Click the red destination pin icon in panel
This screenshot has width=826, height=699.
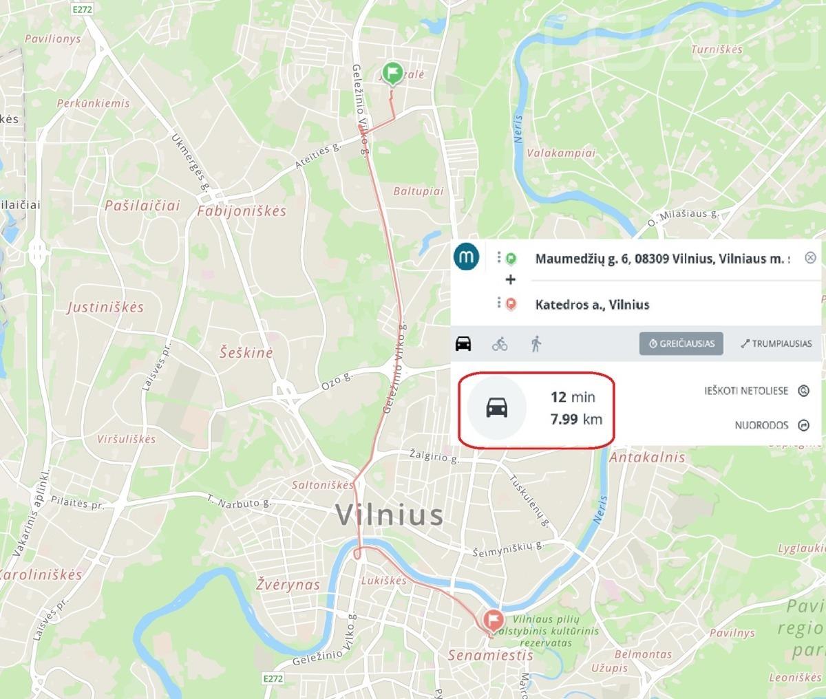[511, 304]
